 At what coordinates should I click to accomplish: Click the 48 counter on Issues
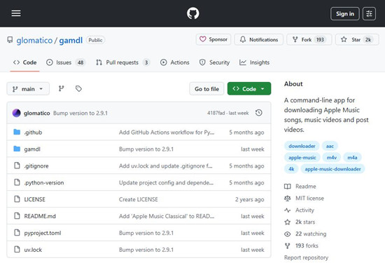click(80, 62)
